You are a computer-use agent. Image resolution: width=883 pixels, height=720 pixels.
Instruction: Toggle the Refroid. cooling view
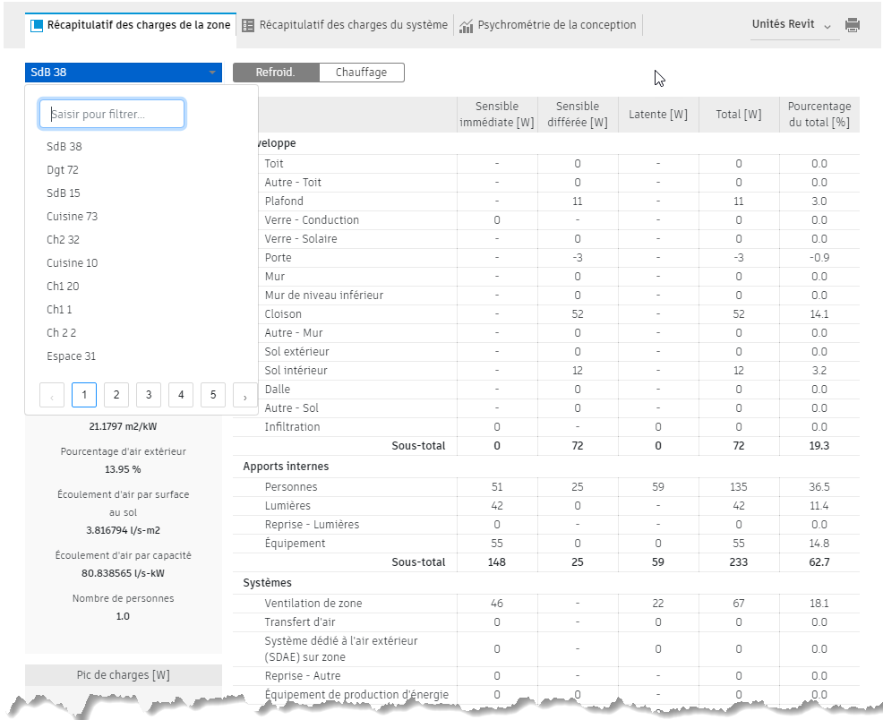tap(276, 72)
